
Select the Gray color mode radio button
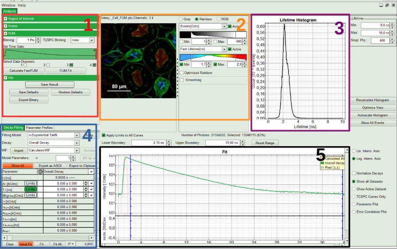click(181, 19)
